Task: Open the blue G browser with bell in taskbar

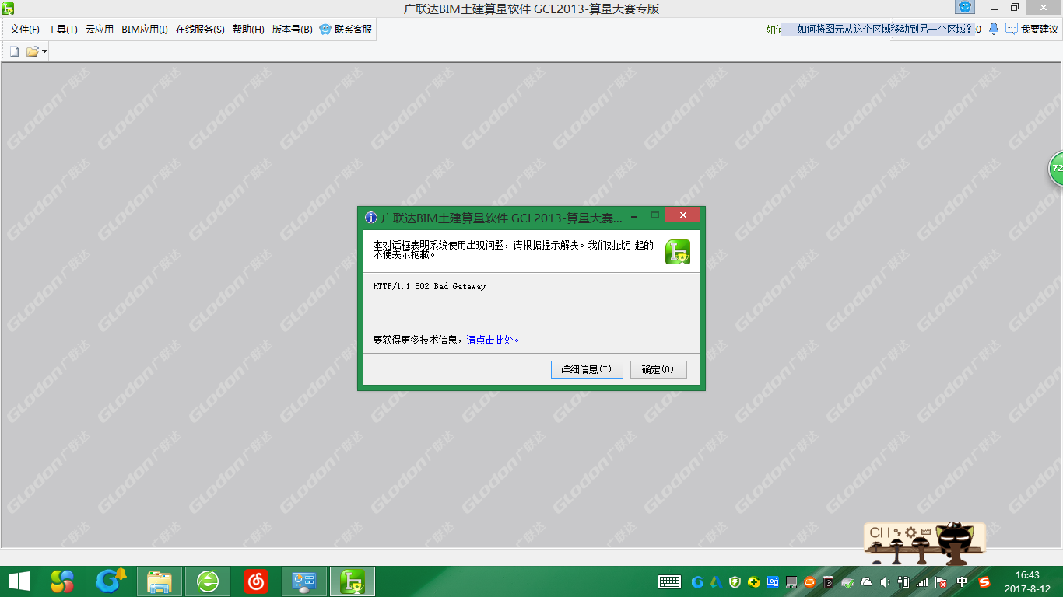Action: [110, 581]
